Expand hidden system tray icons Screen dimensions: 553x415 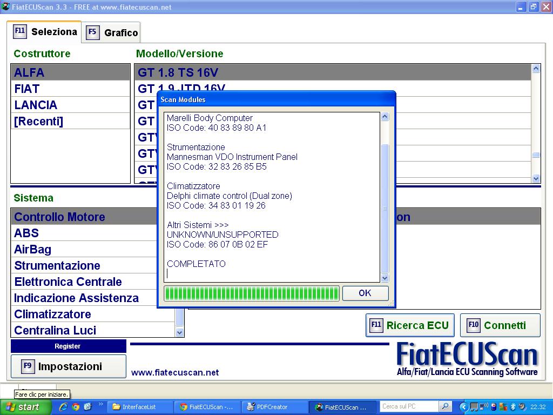coord(463,407)
